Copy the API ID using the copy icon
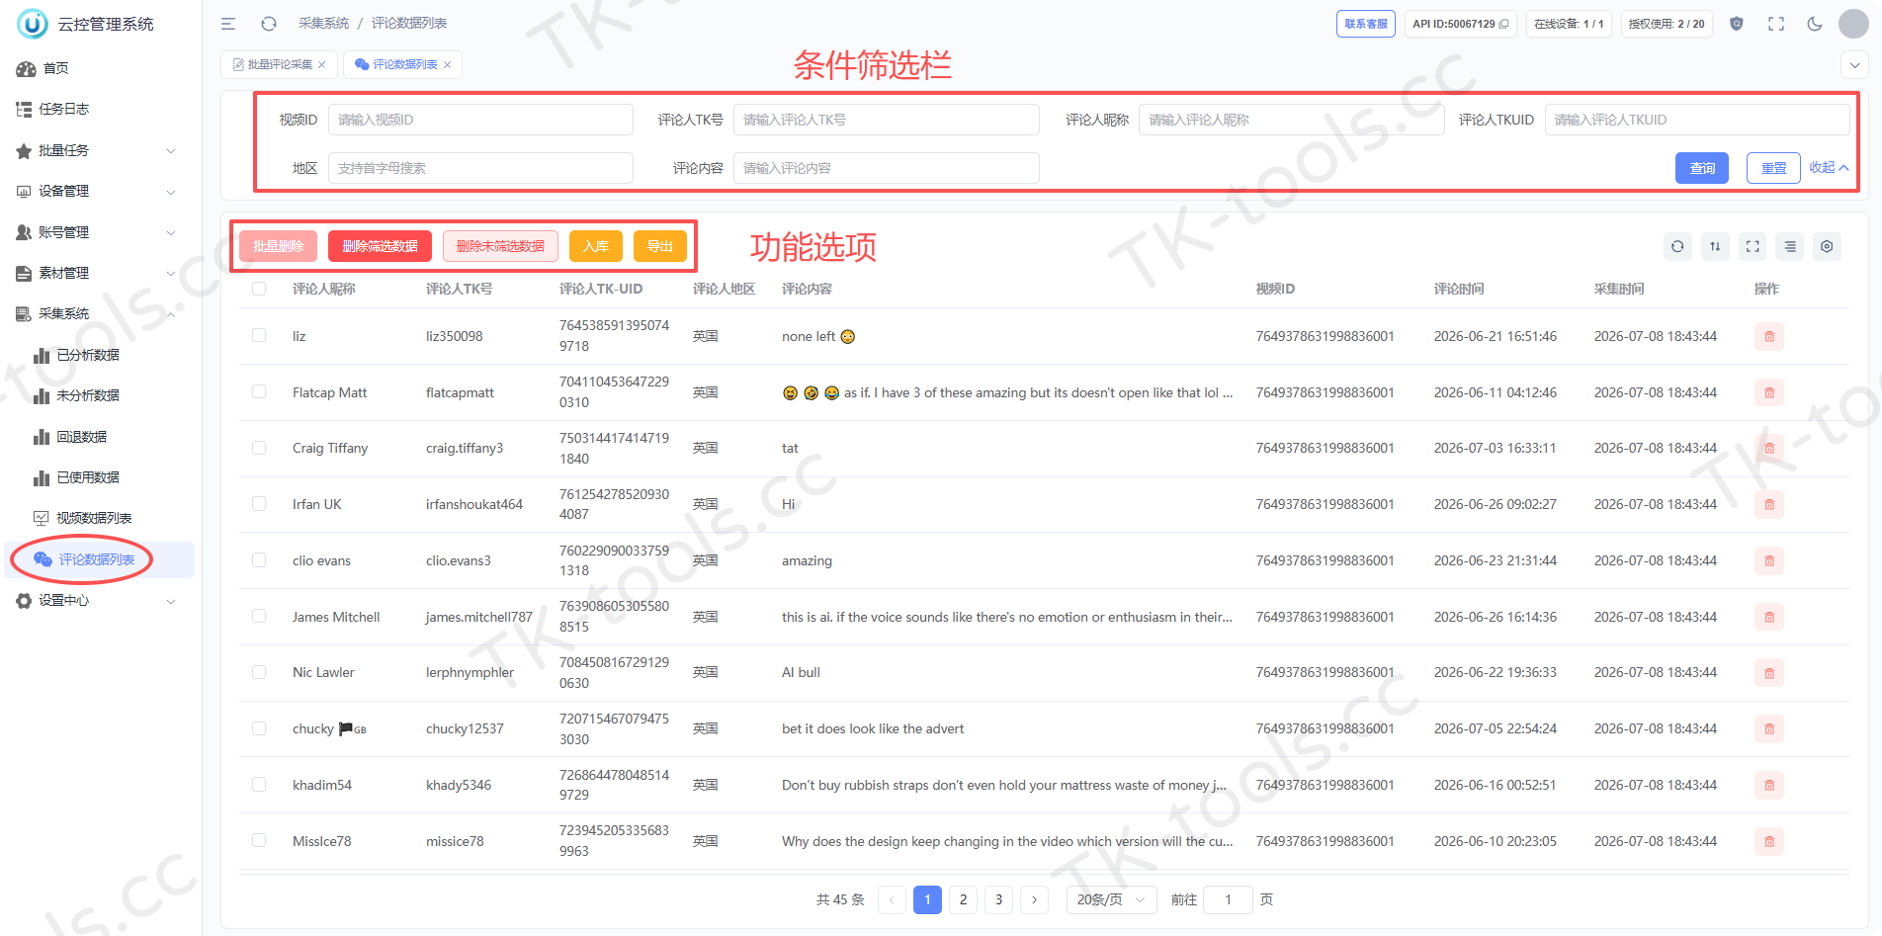The height and width of the screenshot is (936, 1882). [x=1504, y=24]
